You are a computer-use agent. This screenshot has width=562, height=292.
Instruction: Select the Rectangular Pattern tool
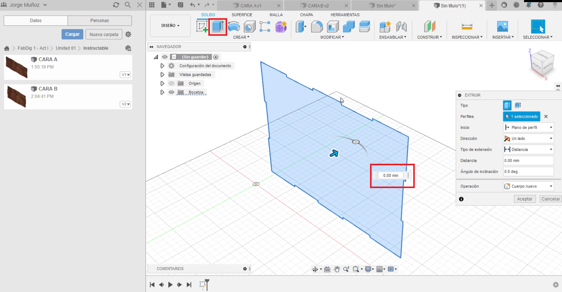pyautogui.click(x=265, y=27)
